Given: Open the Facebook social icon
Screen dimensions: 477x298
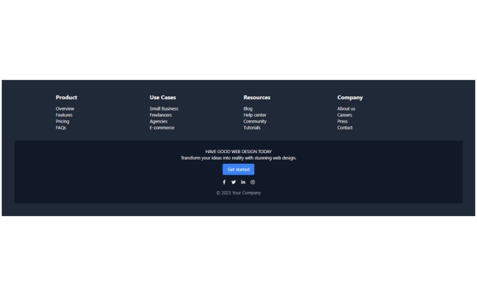Looking at the screenshot, I should tap(225, 182).
